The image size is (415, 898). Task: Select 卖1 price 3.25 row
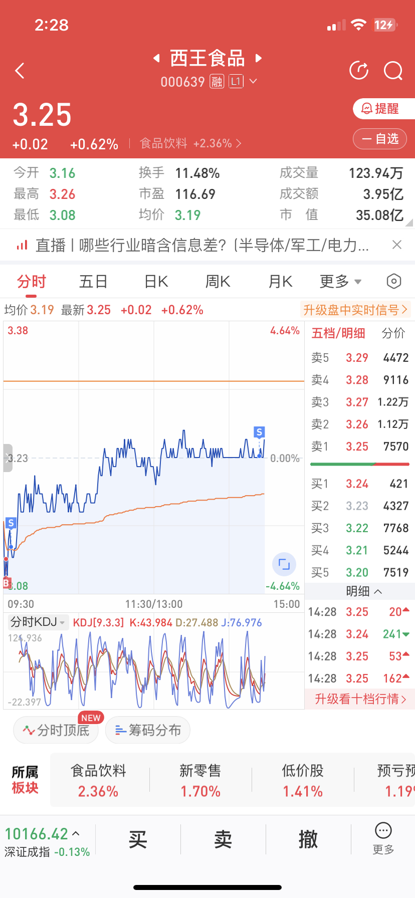click(360, 446)
